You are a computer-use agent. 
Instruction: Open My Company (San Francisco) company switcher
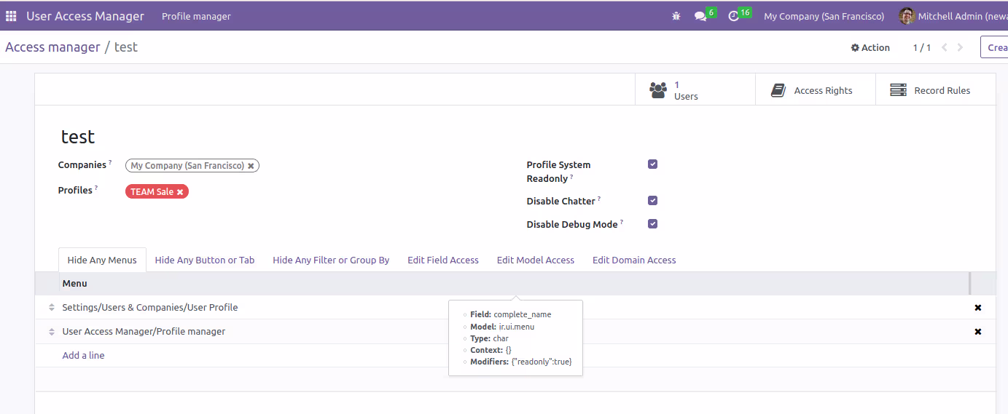point(824,16)
